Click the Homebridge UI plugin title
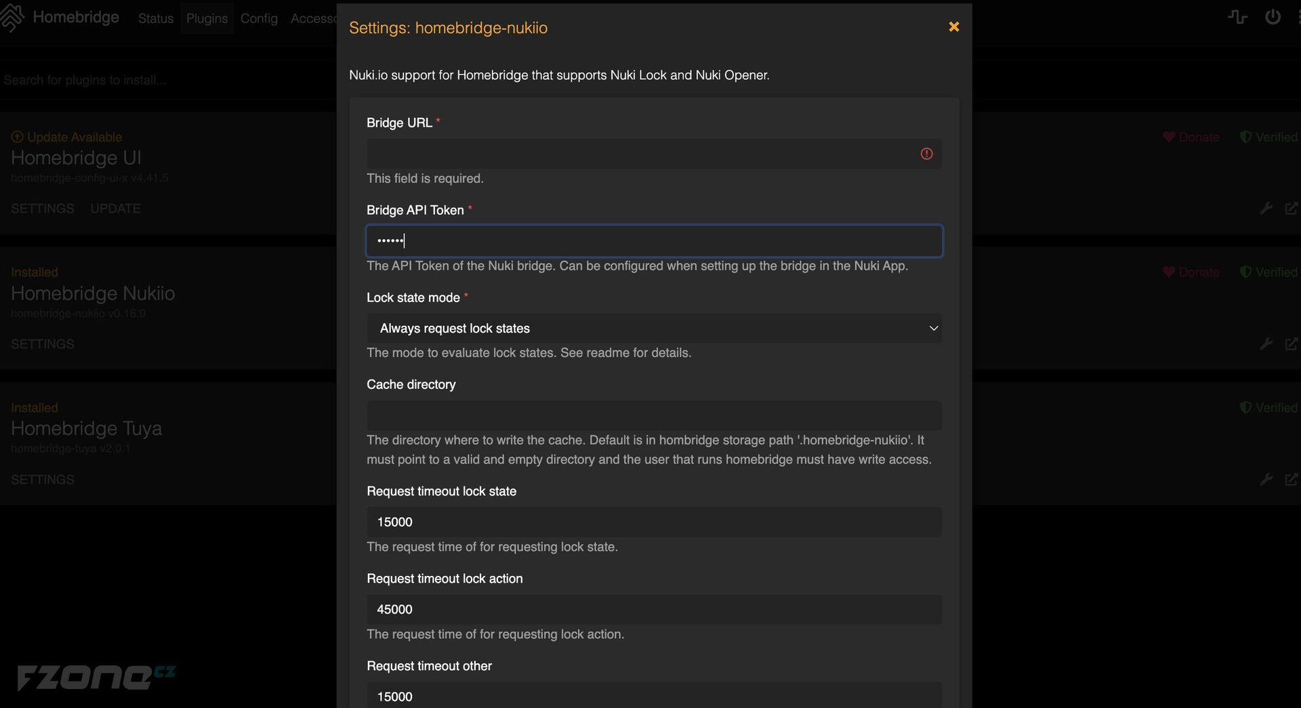 76,158
